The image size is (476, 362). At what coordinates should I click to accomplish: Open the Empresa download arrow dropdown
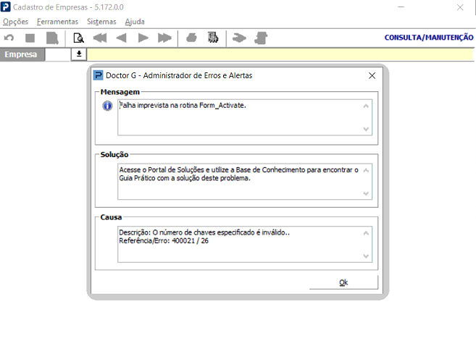pyautogui.click(x=78, y=54)
